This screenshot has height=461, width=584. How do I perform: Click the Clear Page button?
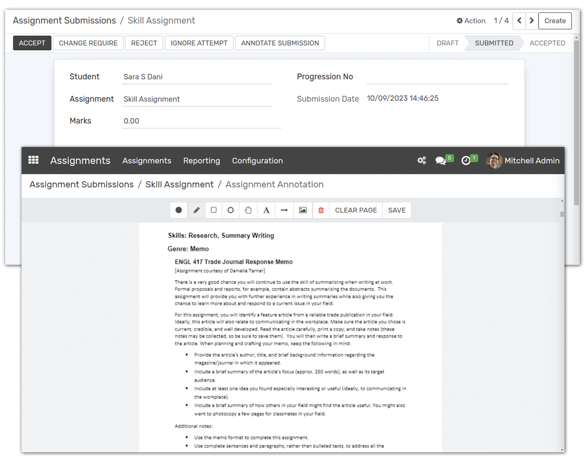pos(356,210)
